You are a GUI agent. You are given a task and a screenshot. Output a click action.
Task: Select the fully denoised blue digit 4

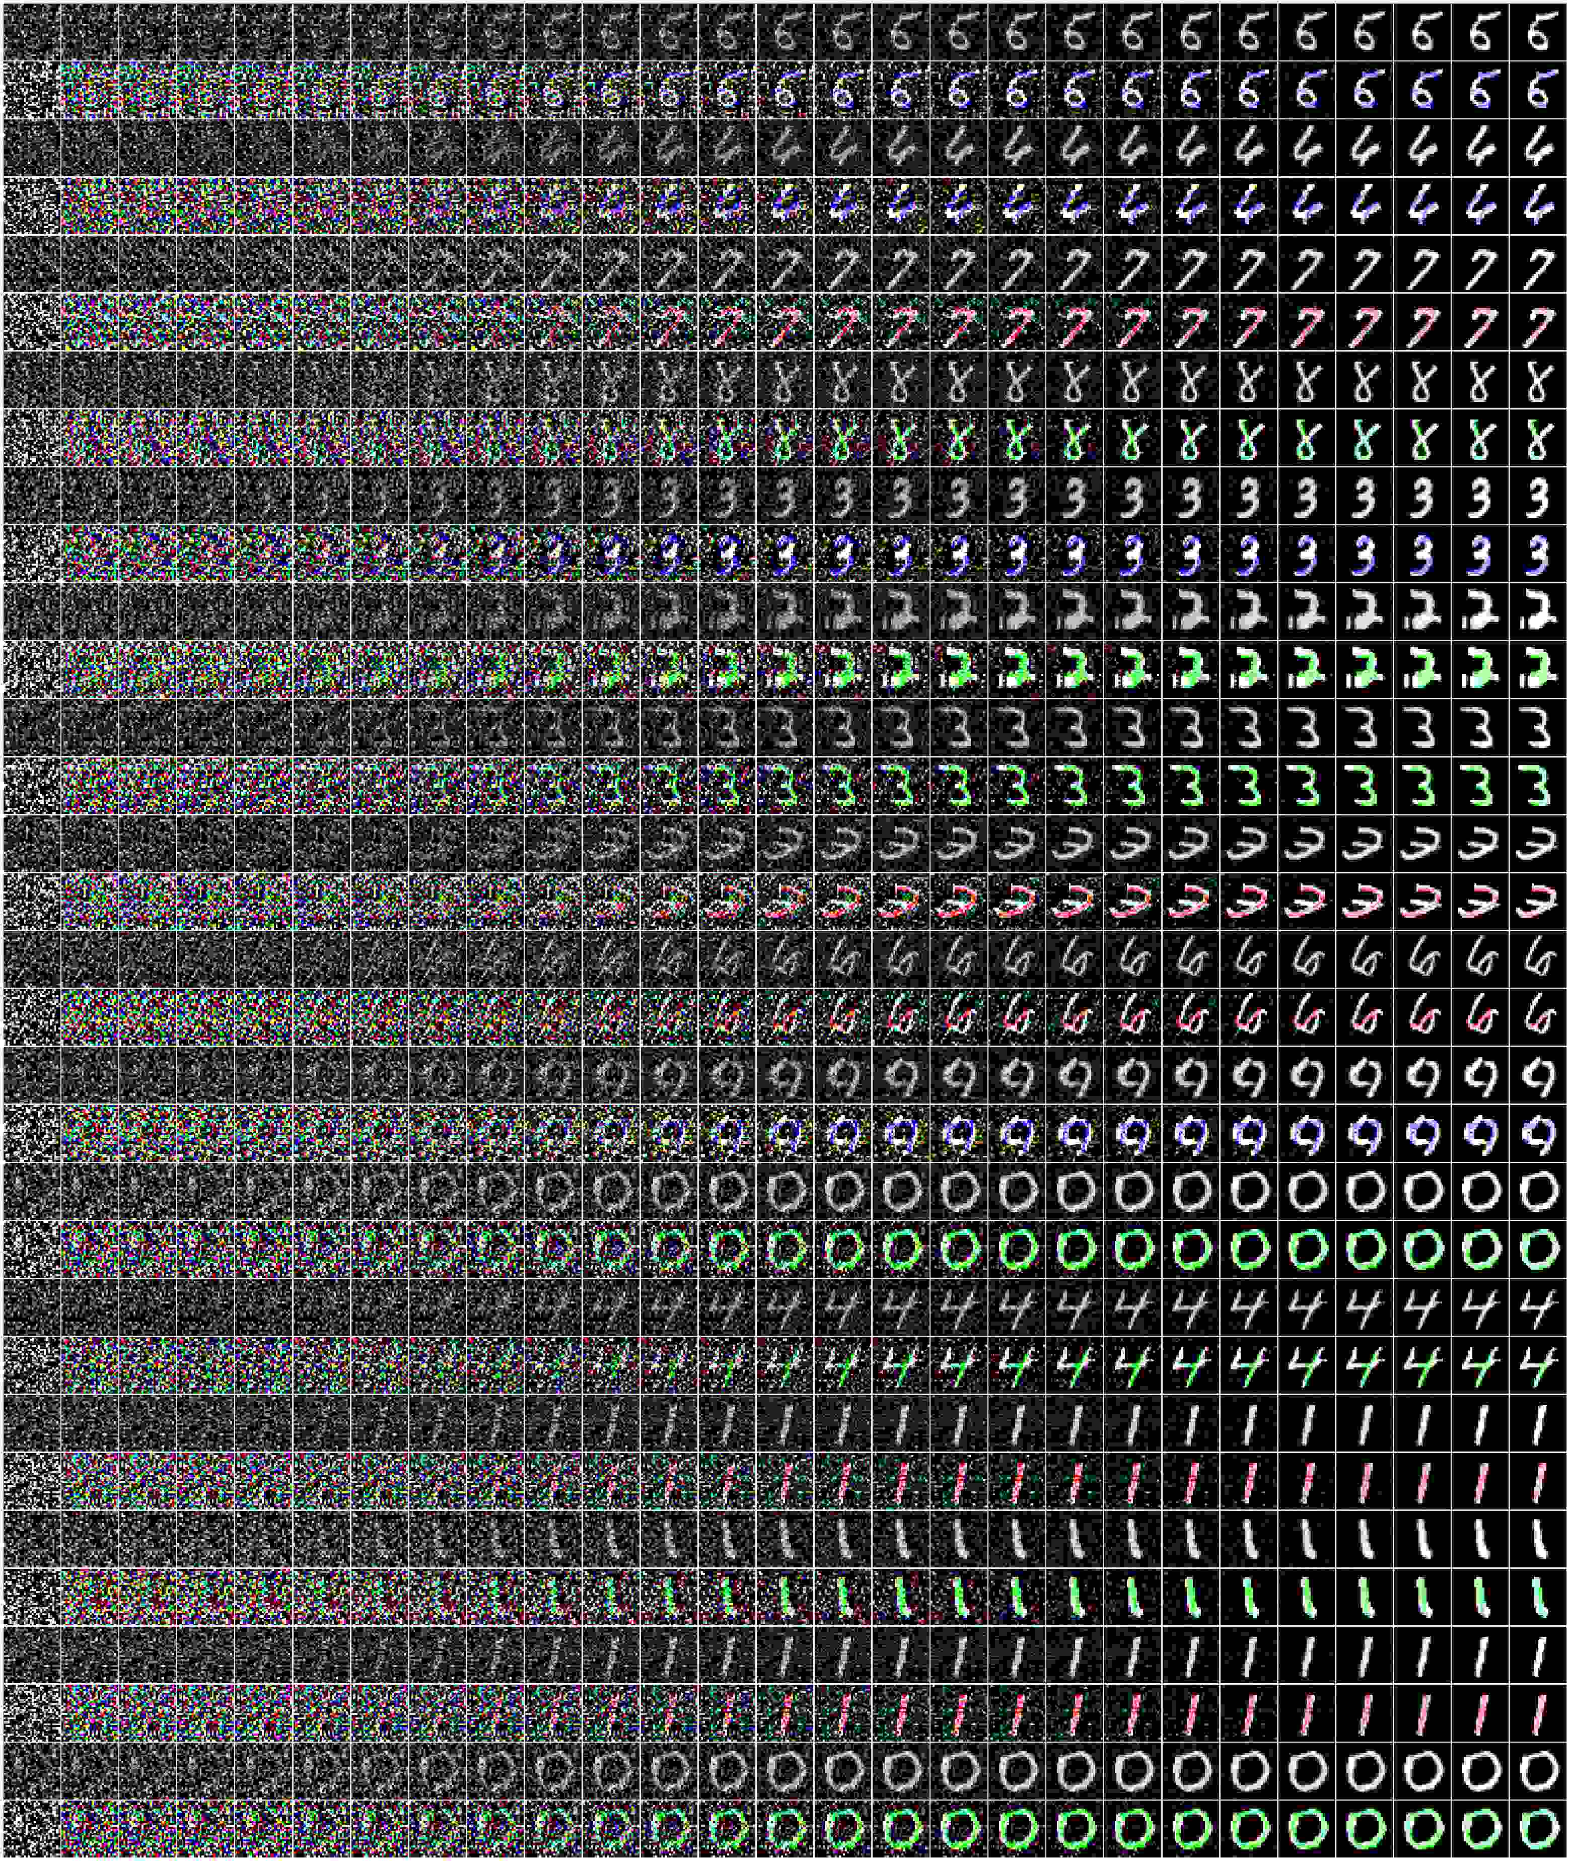pyautogui.click(x=1540, y=205)
